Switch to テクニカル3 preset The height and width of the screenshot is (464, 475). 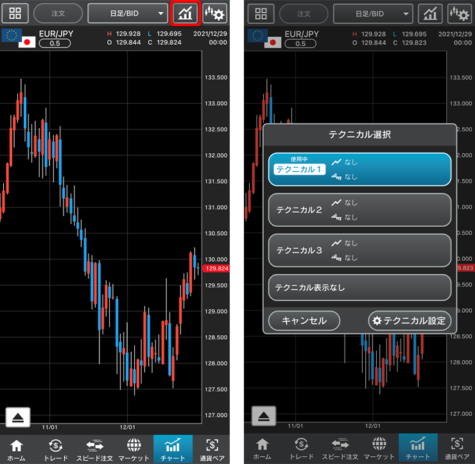tap(359, 250)
